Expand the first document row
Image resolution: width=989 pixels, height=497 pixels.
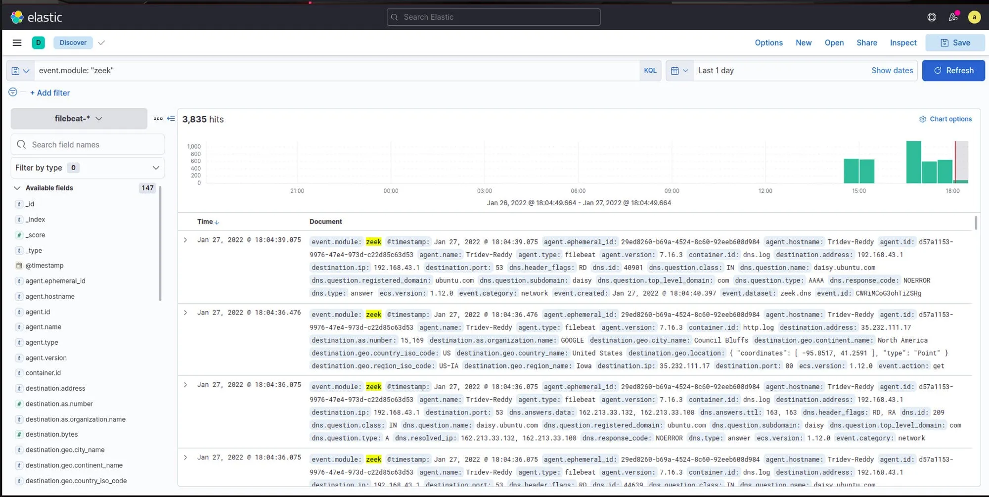coord(186,240)
